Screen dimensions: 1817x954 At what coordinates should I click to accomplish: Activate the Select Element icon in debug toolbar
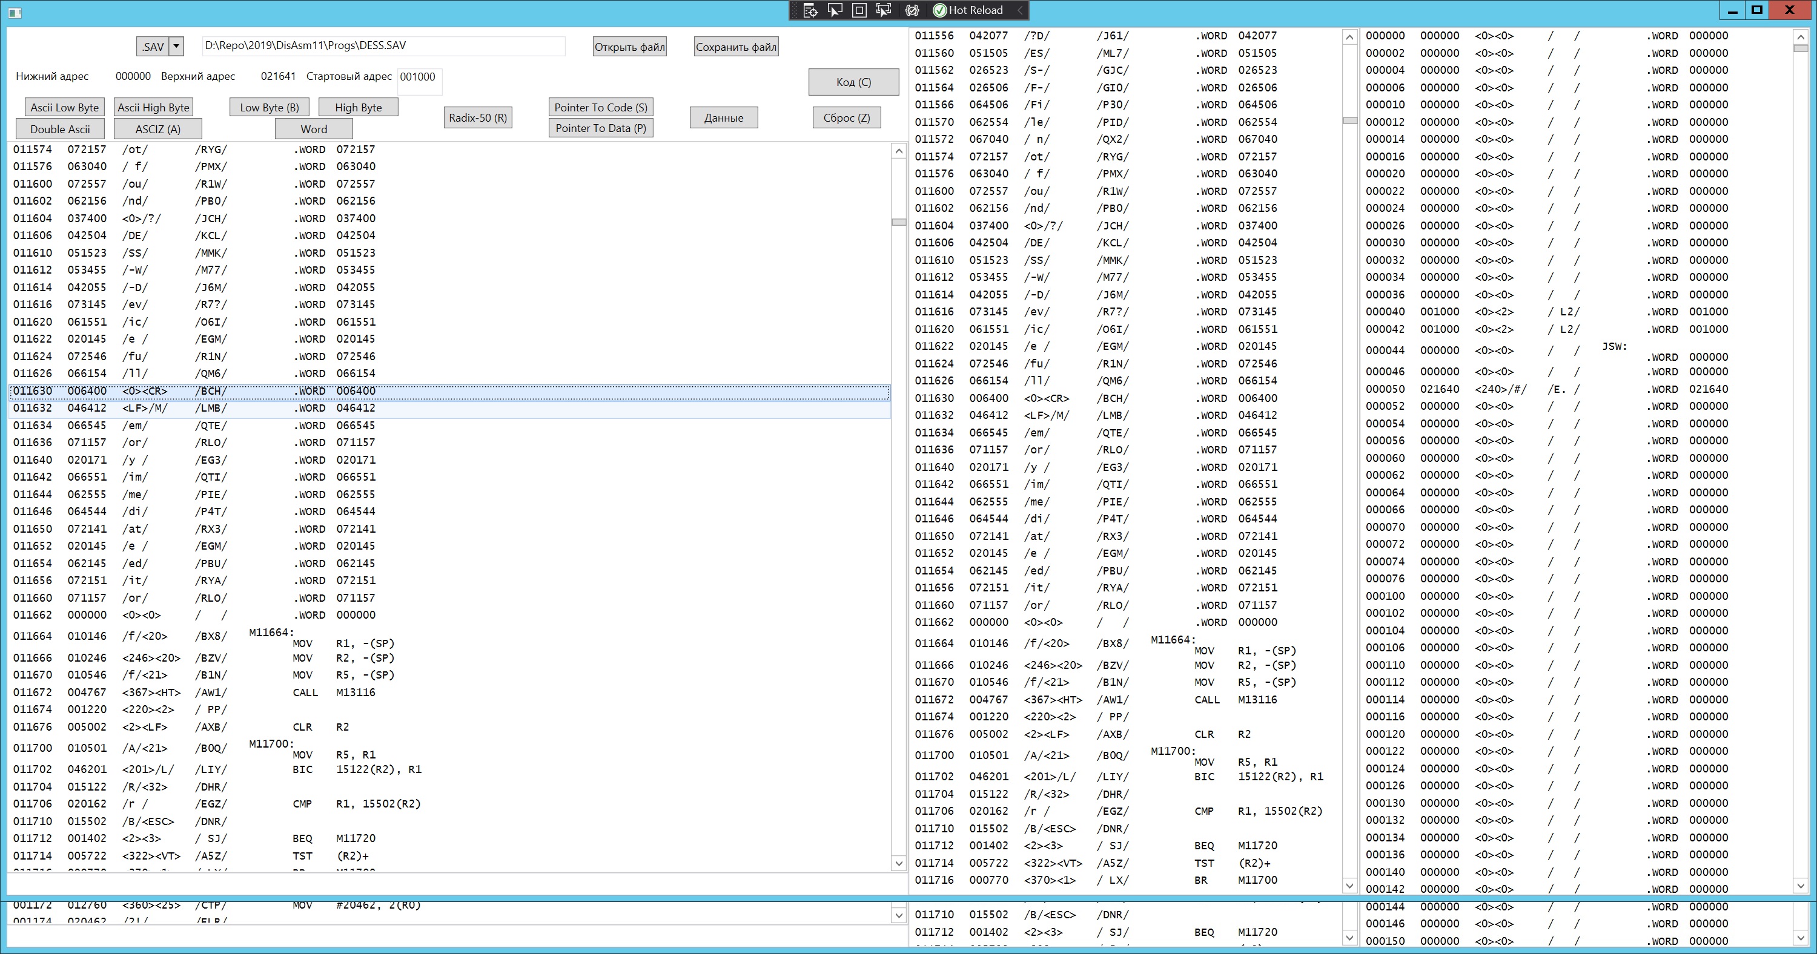[x=835, y=10]
